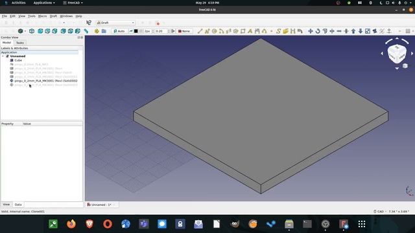Select the Draft Facebinder tool
The image size is (415, 233).
click(285, 31)
